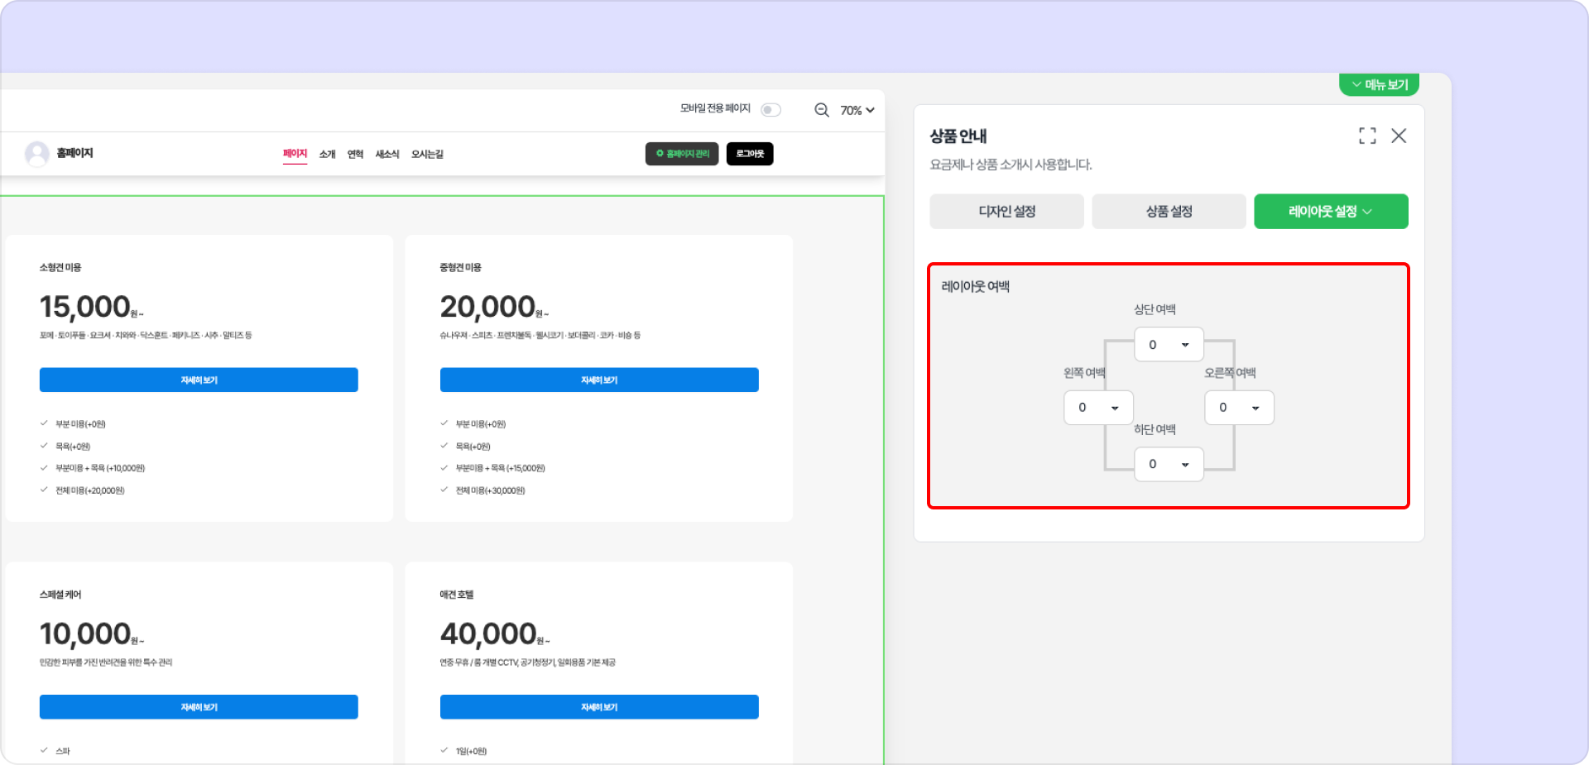The image size is (1589, 765).
Task: Open the 하단 여백 dropdown
Action: point(1169,464)
